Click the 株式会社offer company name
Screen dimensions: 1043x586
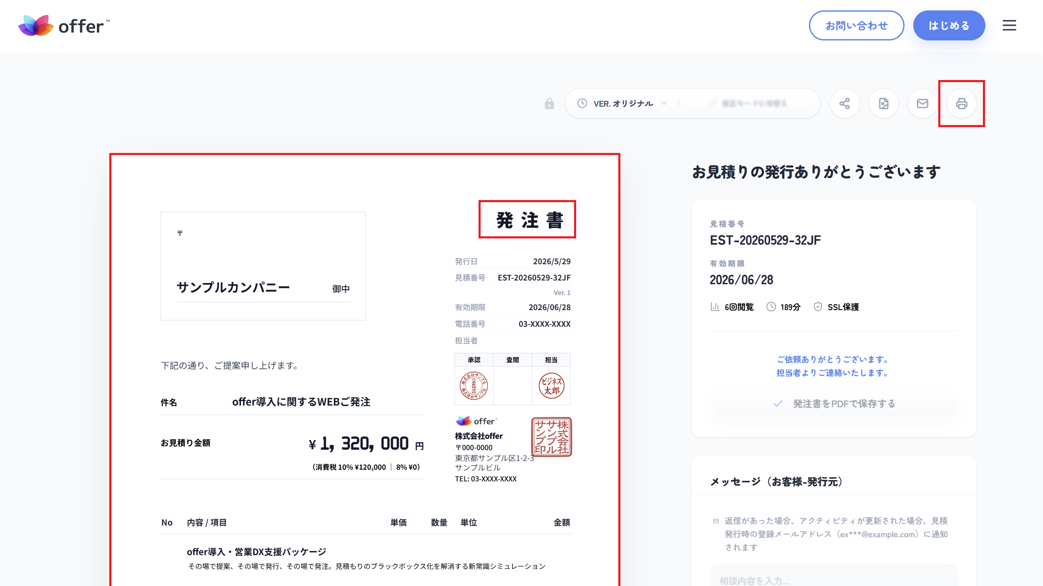(479, 436)
